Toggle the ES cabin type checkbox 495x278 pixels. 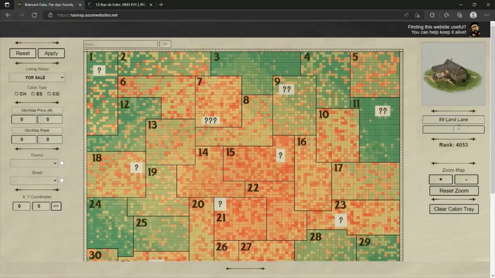point(33,94)
